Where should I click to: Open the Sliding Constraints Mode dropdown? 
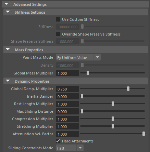pos(70,148)
